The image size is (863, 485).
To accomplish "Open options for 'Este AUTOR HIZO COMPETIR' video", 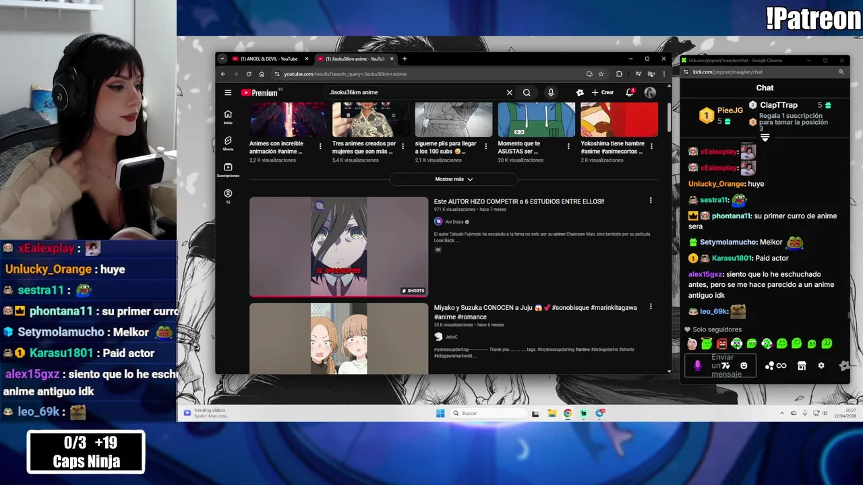I will 651,200.
